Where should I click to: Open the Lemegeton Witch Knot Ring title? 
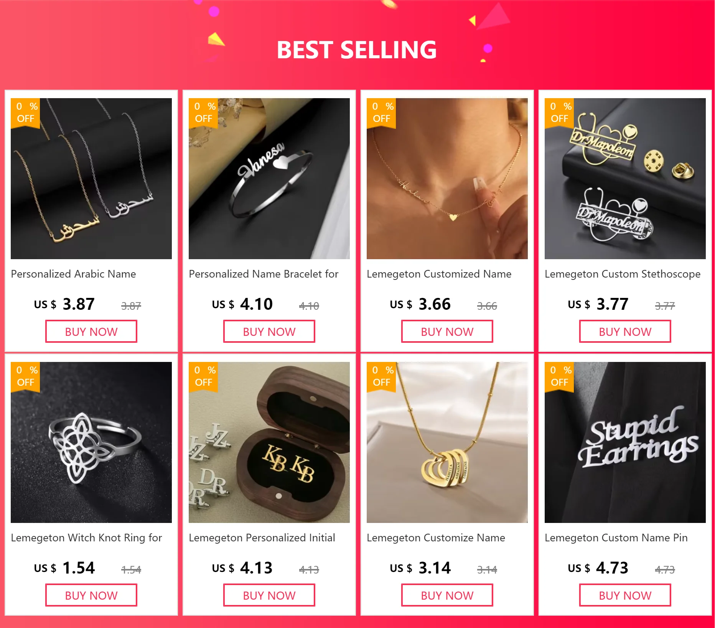pyautogui.click(x=86, y=538)
